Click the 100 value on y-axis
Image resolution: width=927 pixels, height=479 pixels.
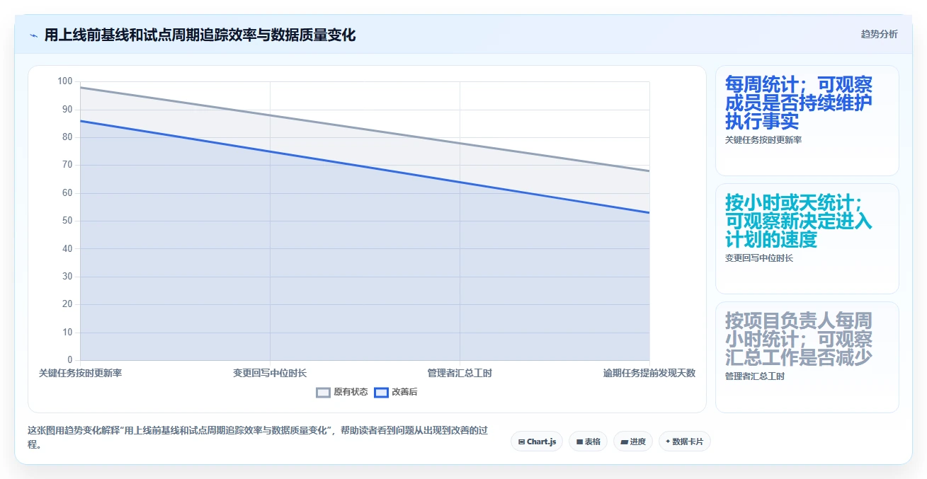coord(65,81)
